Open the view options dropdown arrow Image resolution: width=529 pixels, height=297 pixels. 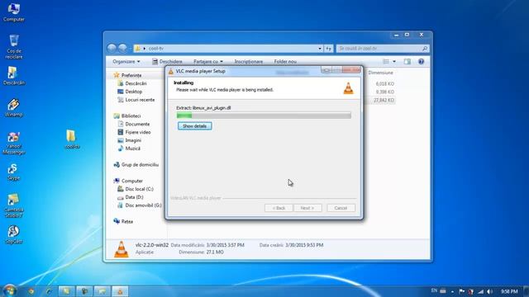click(394, 62)
